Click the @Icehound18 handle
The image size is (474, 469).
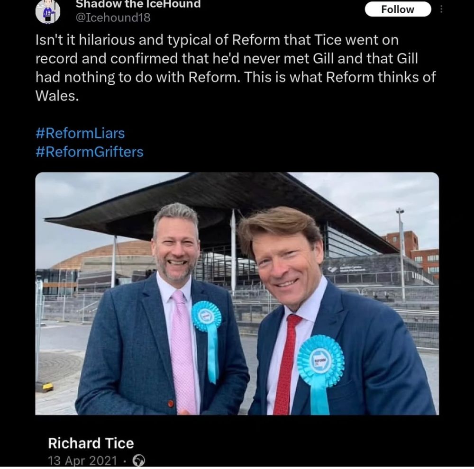coord(113,18)
